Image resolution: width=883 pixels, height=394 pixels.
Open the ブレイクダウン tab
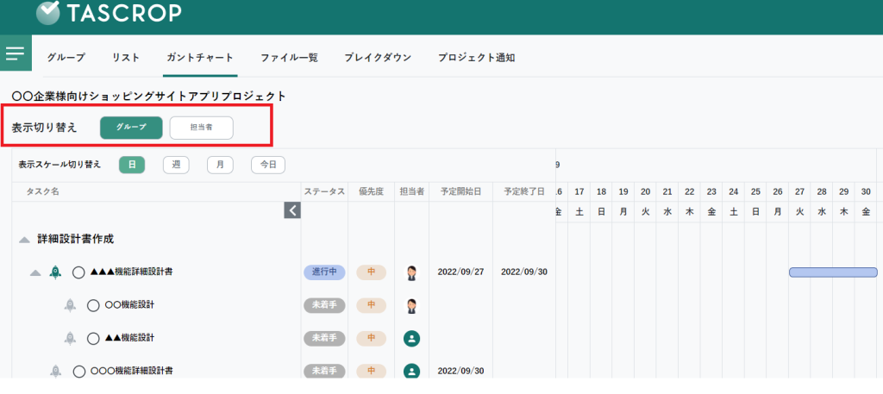click(x=378, y=58)
